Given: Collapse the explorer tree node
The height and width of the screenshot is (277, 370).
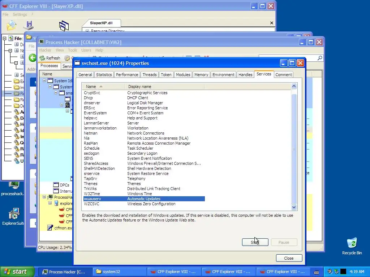Looking at the screenshot, I should click(x=50, y=203).
